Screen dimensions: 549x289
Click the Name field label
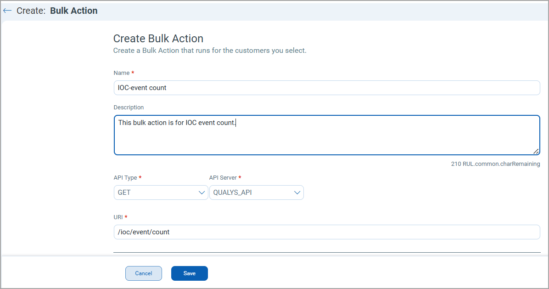point(122,73)
